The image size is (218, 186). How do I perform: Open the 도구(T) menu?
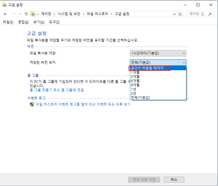(x=54, y=22)
